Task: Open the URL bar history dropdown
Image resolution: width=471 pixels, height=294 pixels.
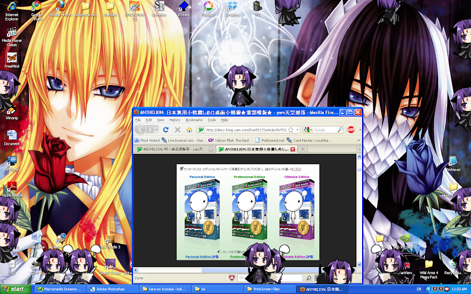Action: (297, 130)
